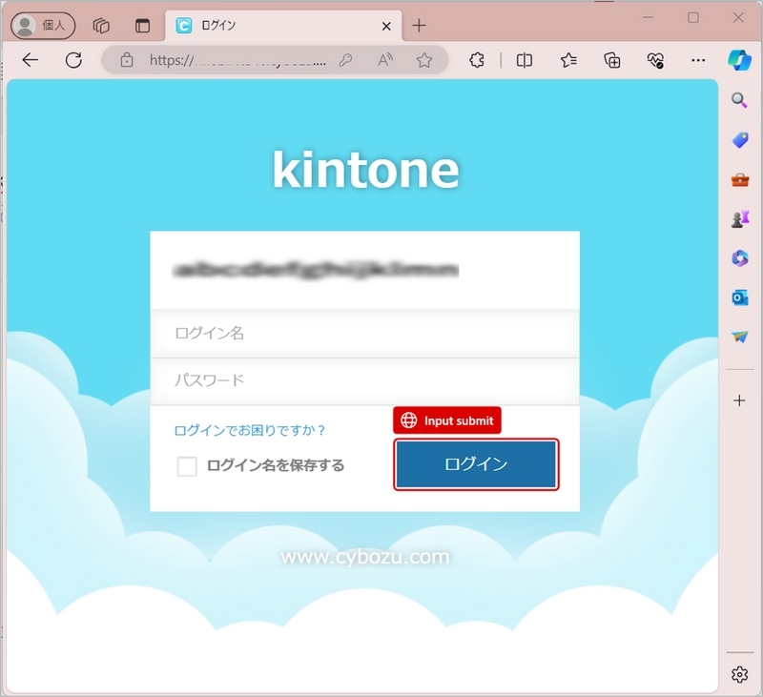Open the Settings and more ellipsis menu

pyautogui.click(x=698, y=60)
